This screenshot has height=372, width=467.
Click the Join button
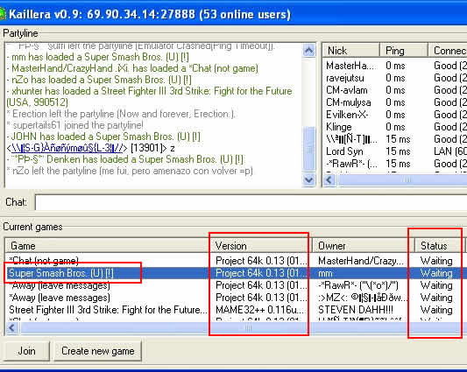[x=26, y=351]
